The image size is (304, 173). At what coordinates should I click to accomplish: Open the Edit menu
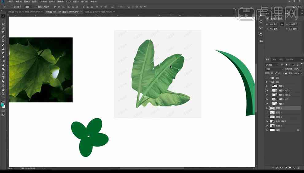tap(19, 2)
